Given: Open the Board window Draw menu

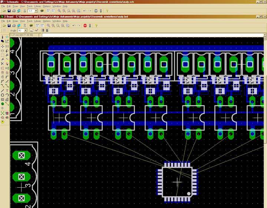Looking at the screenshot, I should (x=15, y=21).
